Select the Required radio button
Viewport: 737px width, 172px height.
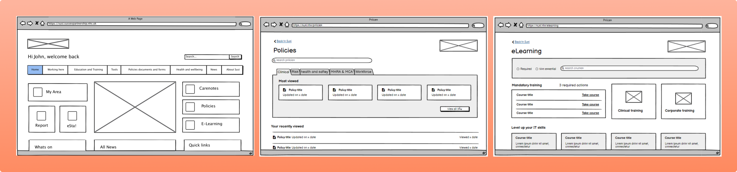(518, 69)
